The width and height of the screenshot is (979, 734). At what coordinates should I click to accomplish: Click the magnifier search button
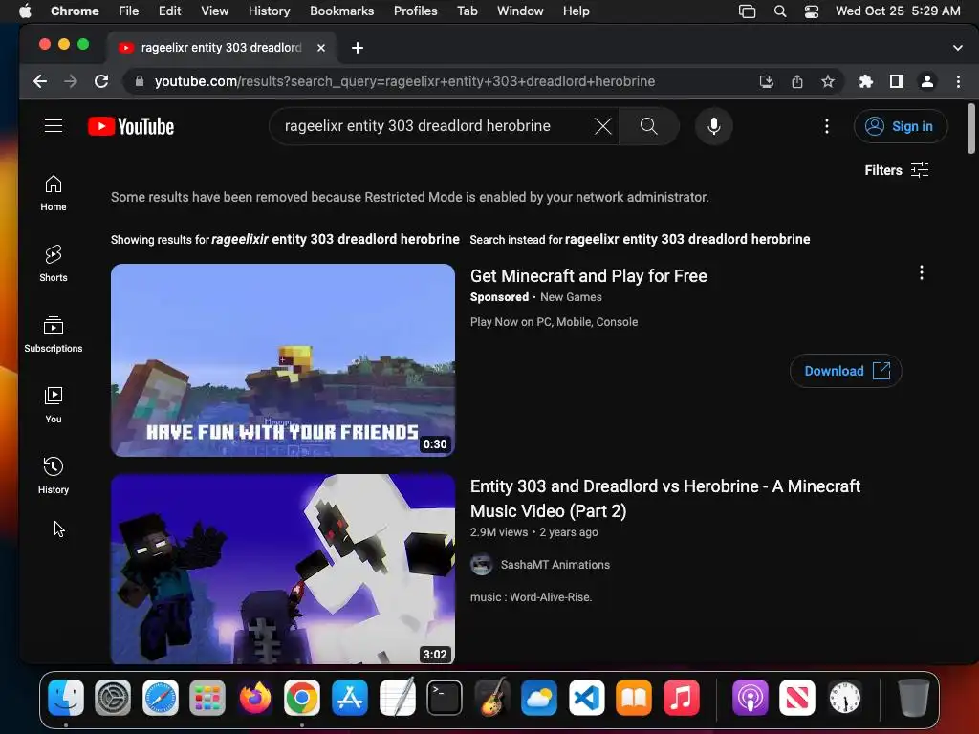[649, 126]
